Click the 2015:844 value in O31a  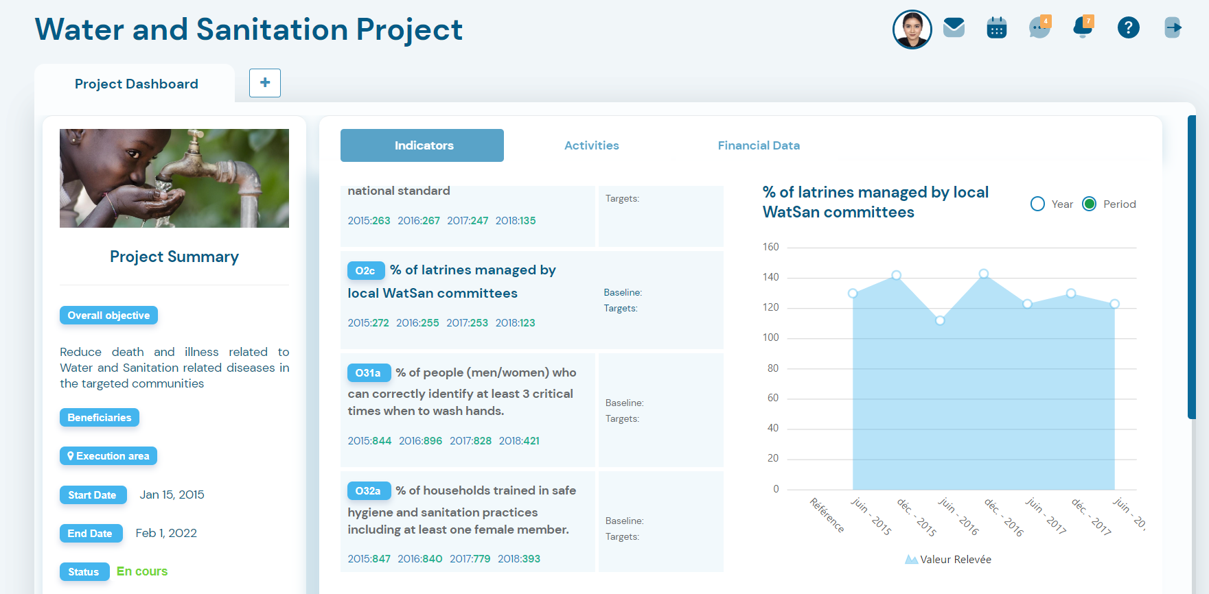[369, 441]
